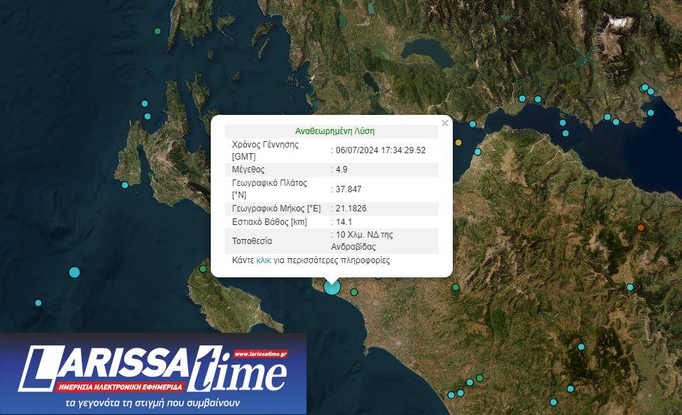This screenshot has height=415, width=682.
Task: Click the large cyan epicenter marker below the popup
Action: 331,287
